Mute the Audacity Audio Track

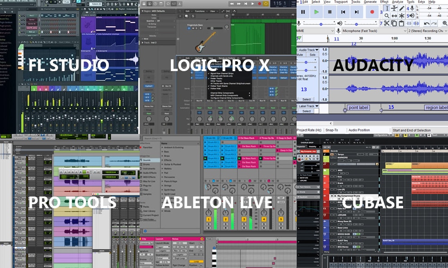pos(300,54)
